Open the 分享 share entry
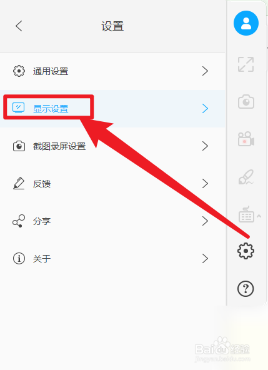Screen dimensions: 268x370 point(112,221)
